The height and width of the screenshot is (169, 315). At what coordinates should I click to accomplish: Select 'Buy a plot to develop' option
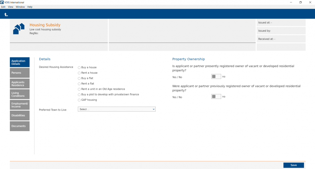[x=79, y=95]
